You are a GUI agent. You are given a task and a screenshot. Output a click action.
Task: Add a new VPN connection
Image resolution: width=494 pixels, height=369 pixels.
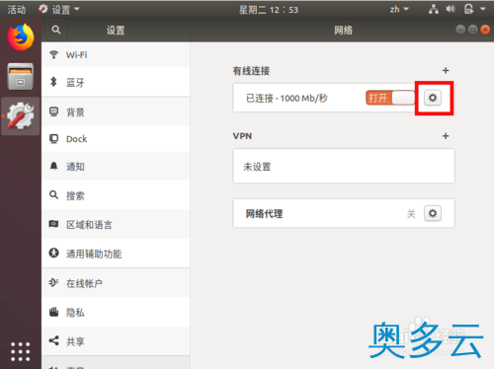[x=446, y=136]
